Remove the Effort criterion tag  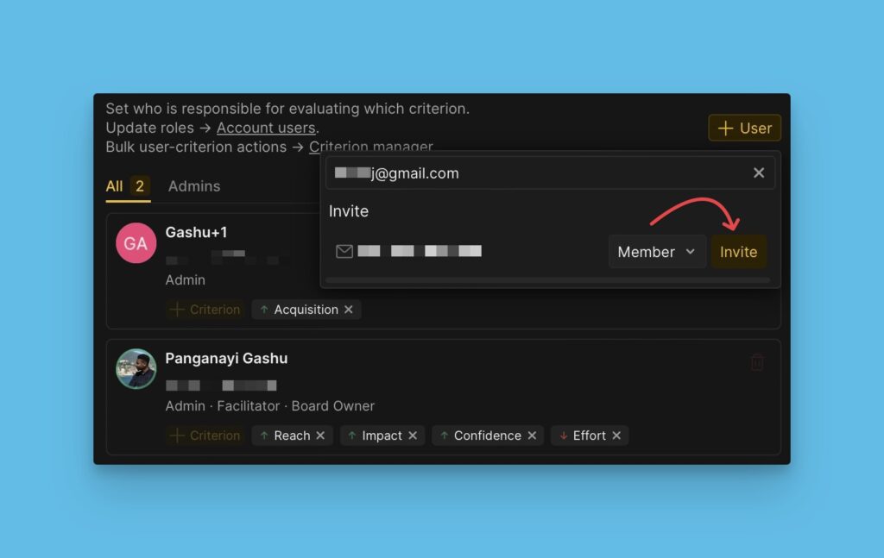coord(616,436)
